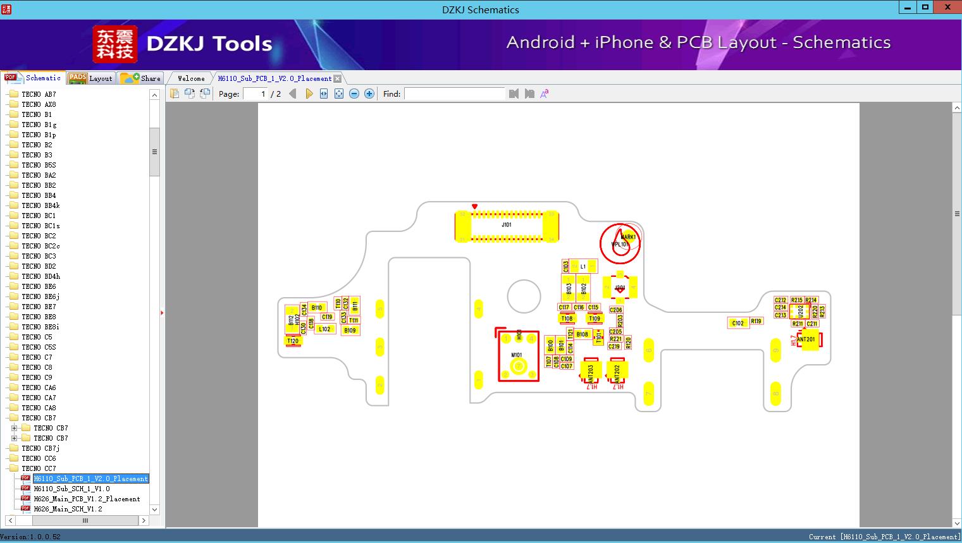Click the J101 connector label on PCB
Image resolution: width=962 pixels, height=543 pixels.
507,224
